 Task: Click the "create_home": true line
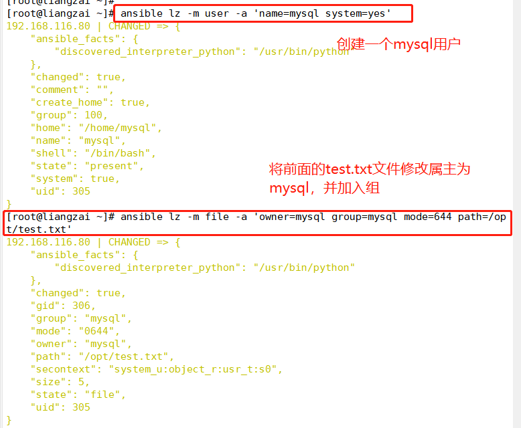click(90, 102)
